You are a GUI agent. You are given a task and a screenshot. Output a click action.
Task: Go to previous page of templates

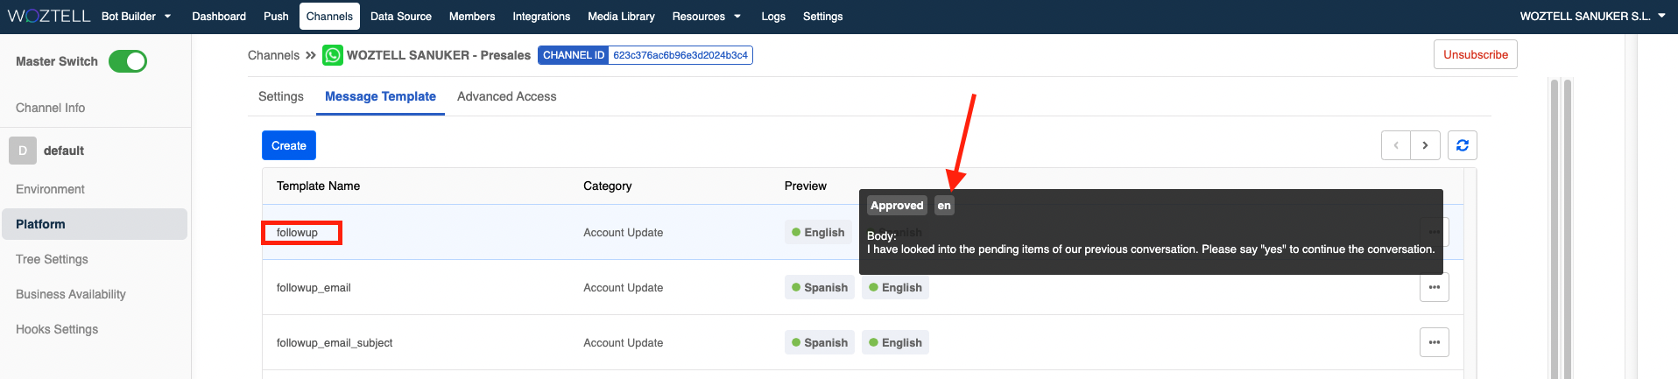pos(1396,145)
